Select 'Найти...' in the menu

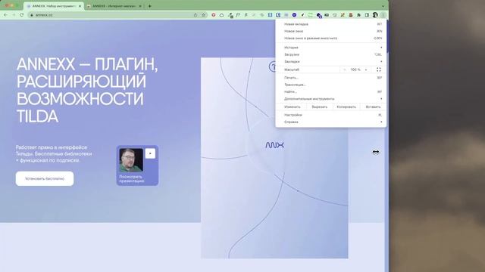tap(331, 91)
